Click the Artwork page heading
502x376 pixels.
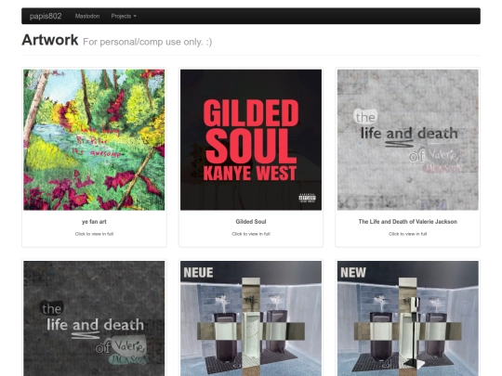tap(50, 40)
